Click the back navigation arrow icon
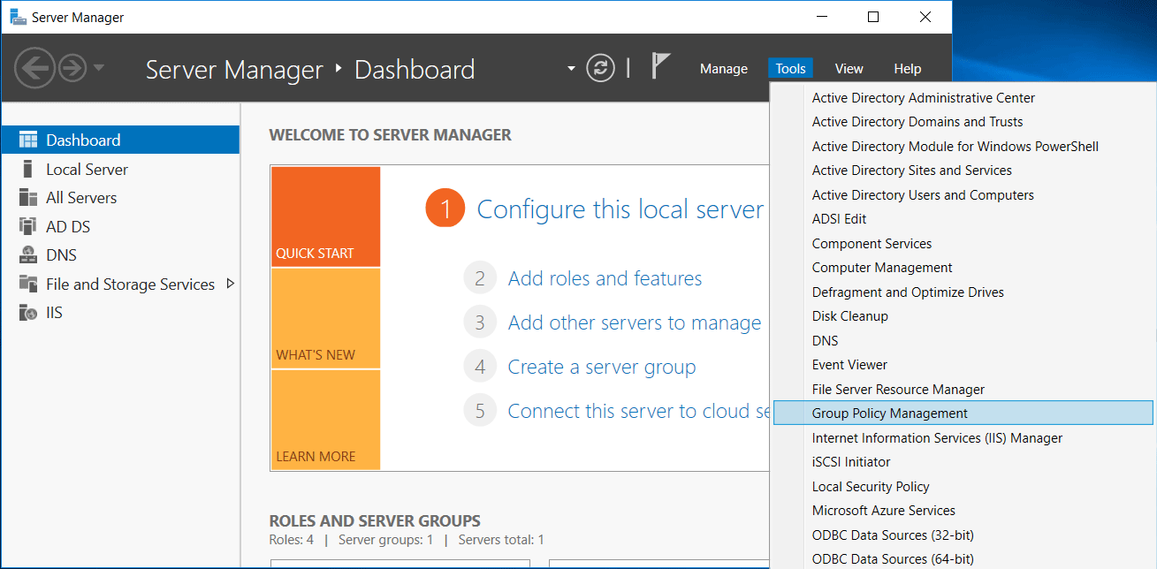 [34, 67]
